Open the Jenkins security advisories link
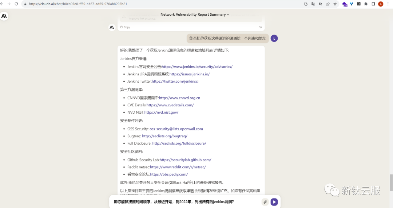The height and width of the screenshot is (208, 393). click(197, 67)
